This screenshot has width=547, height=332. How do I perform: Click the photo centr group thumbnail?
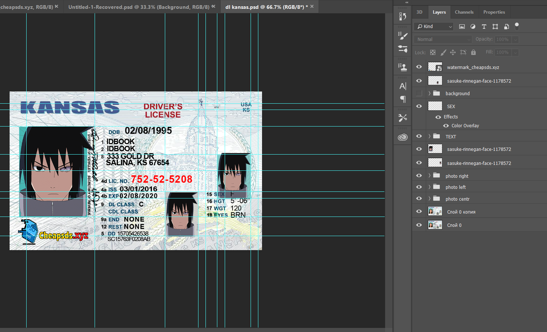(x=436, y=198)
